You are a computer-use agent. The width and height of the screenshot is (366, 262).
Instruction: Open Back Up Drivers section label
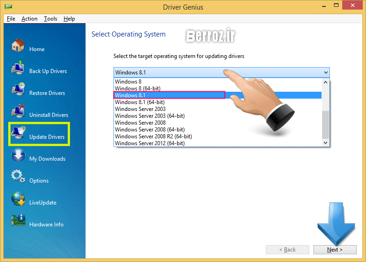coord(48,71)
